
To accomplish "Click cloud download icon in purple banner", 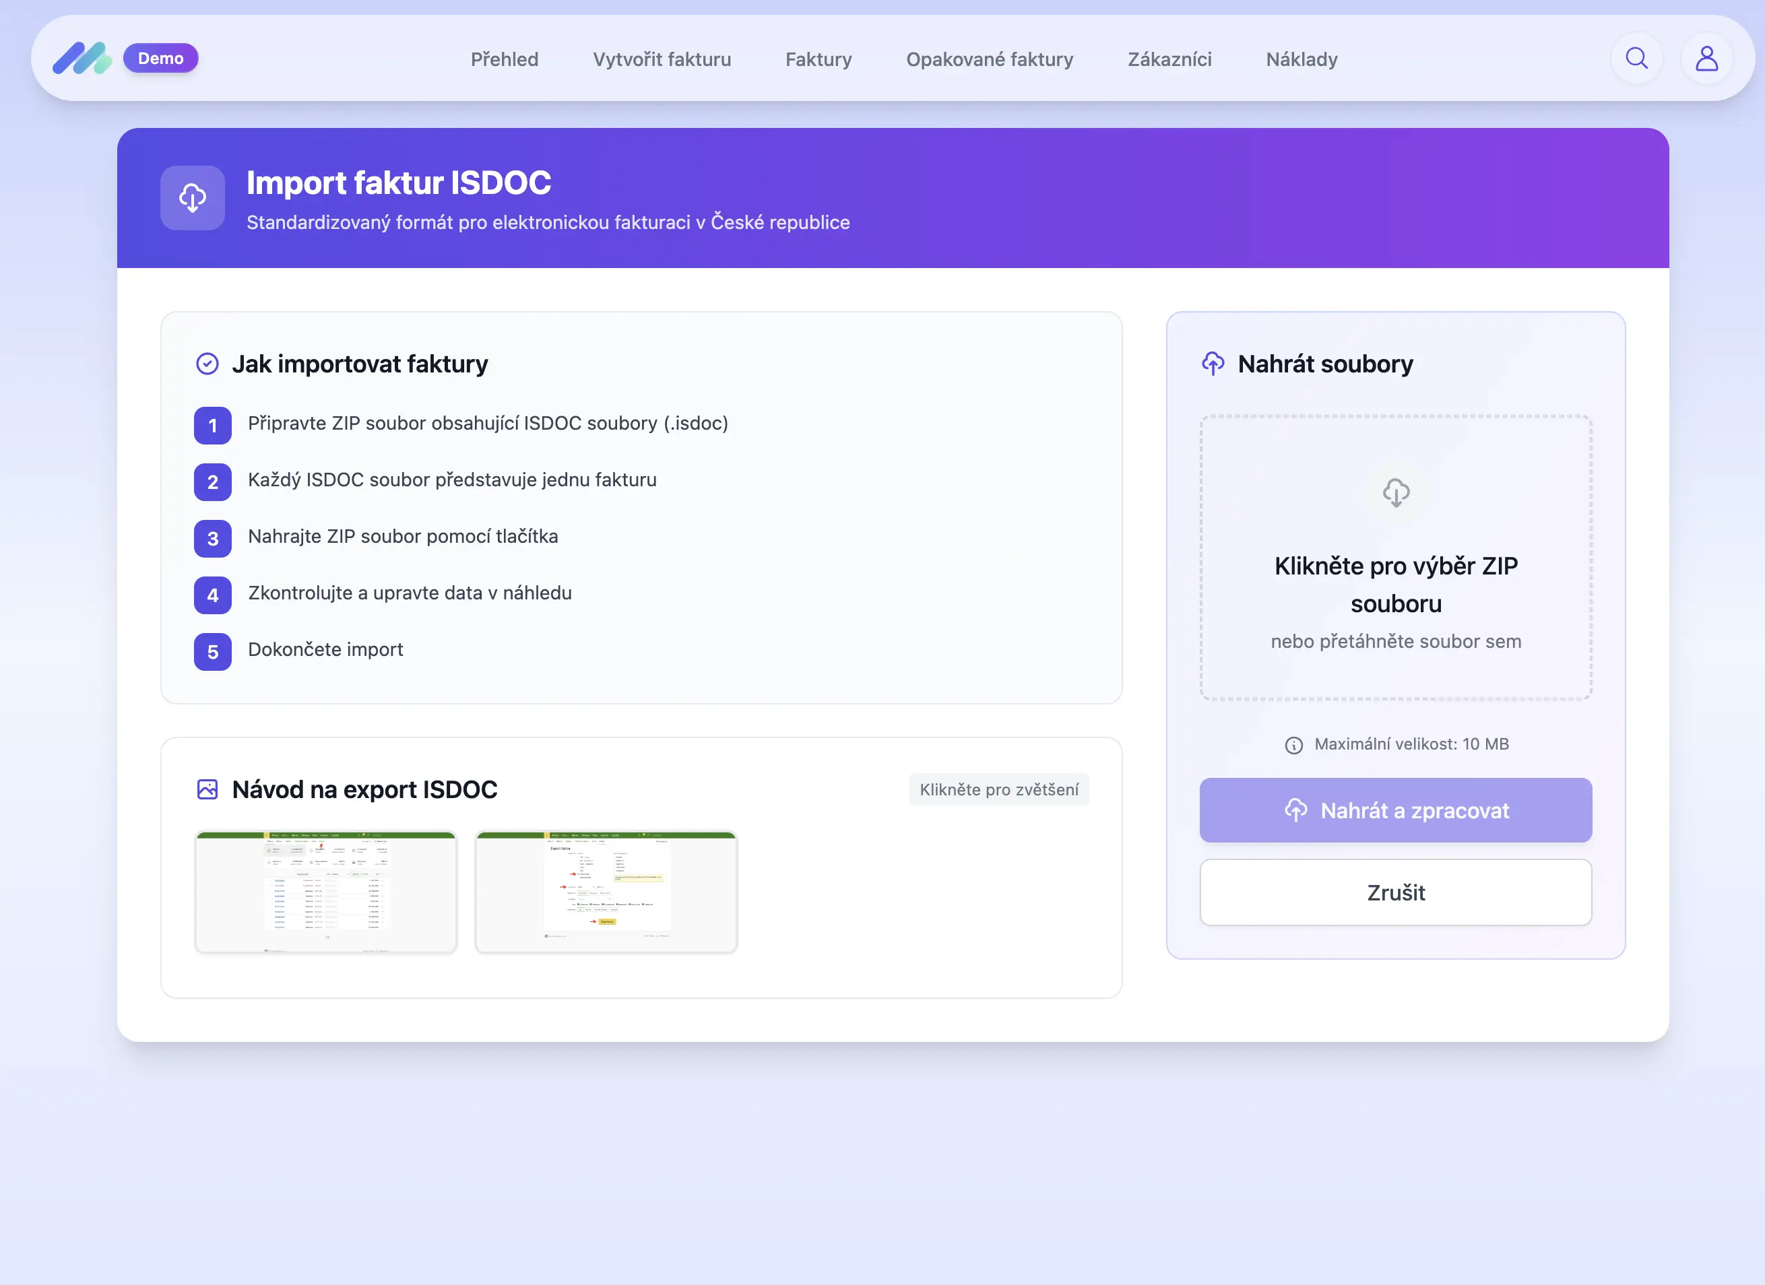I will point(192,197).
